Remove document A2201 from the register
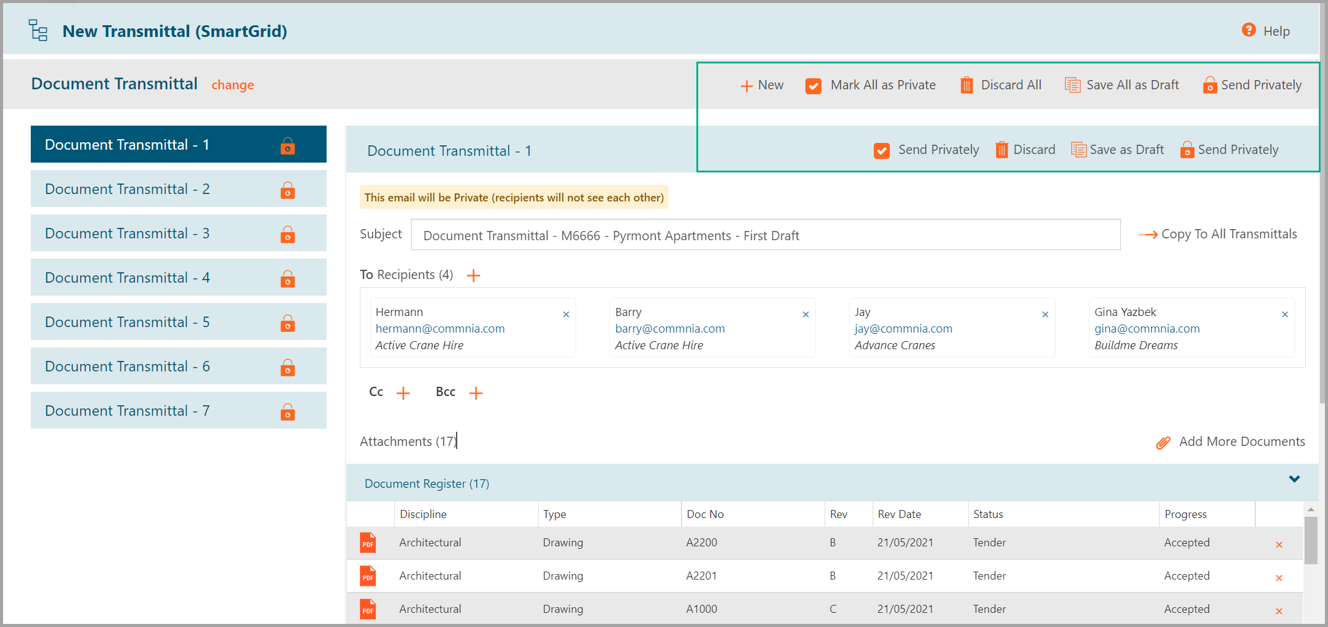The image size is (1328, 627). point(1279,578)
